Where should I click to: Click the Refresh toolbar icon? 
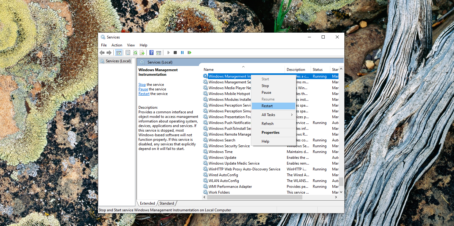click(135, 53)
